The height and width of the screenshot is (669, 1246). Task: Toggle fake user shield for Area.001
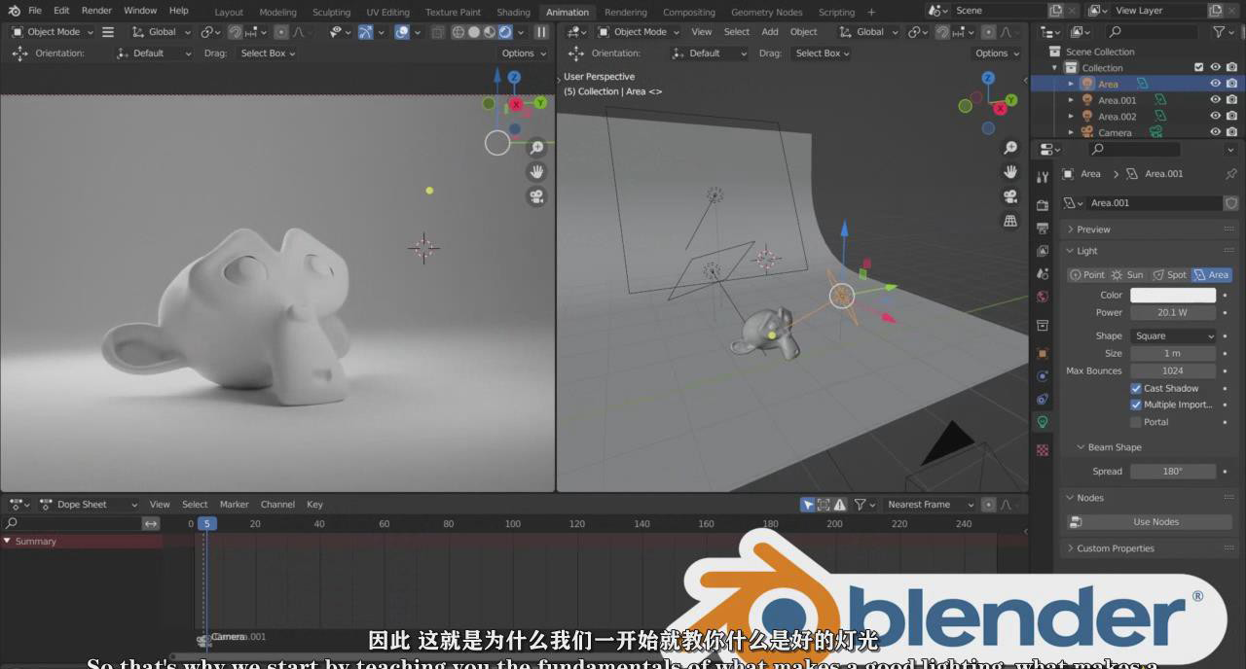[1231, 203]
